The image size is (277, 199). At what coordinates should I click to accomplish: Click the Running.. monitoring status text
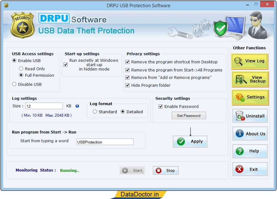coord(69,170)
